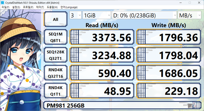Start the SEQ128K Q32T1 test
The height and width of the screenshot is (111, 204).
(56, 55)
